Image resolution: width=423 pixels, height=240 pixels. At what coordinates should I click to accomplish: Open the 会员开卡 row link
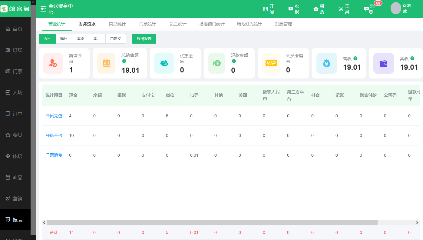tap(54, 135)
